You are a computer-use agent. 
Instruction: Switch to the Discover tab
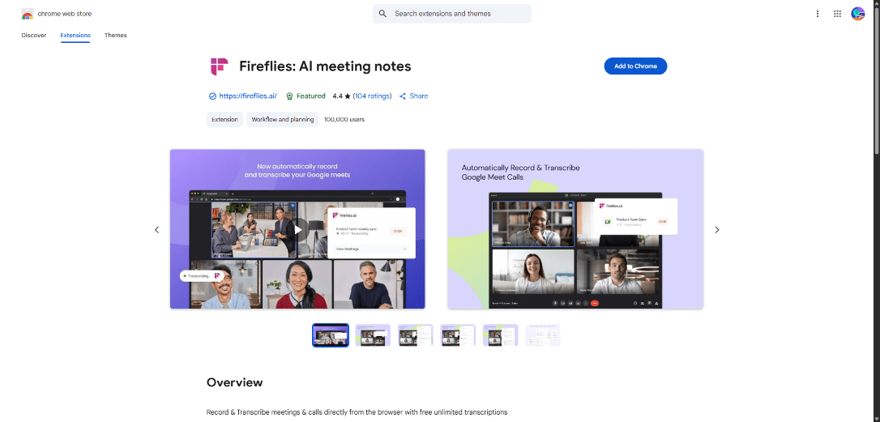tap(34, 36)
